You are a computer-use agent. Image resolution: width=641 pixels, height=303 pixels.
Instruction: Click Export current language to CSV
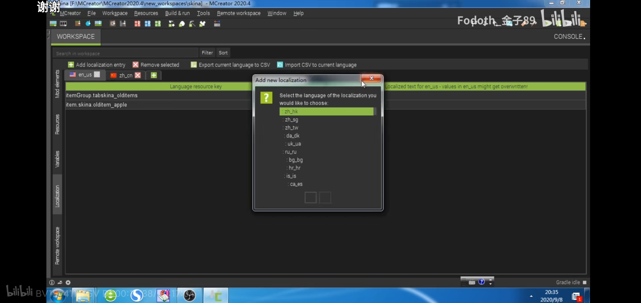click(x=231, y=65)
